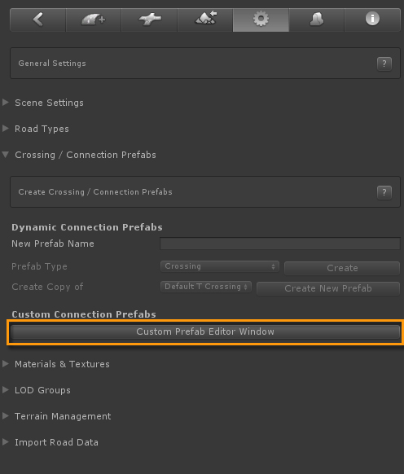
Task: Click the Create button
Action: [x=342, y=268]
